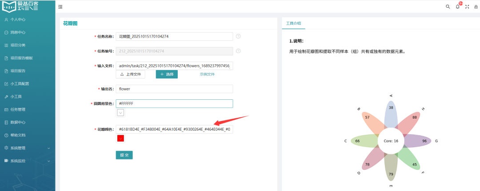Open the red 花瓣颜色 color swatch picker
The width and height of the screenshot is (480, 191).
click(x=120, y=139)
